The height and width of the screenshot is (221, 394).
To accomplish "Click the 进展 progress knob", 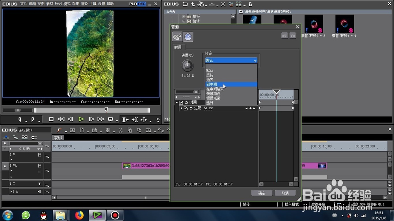I will click(x=188, y=65).
